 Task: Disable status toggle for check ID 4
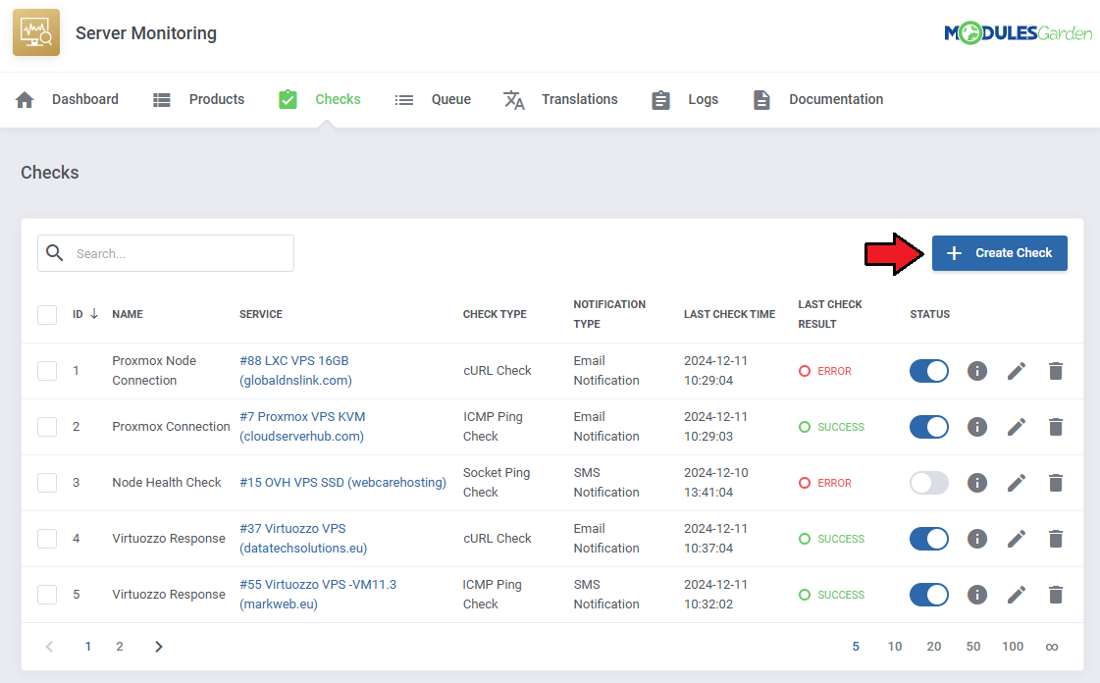929,539
